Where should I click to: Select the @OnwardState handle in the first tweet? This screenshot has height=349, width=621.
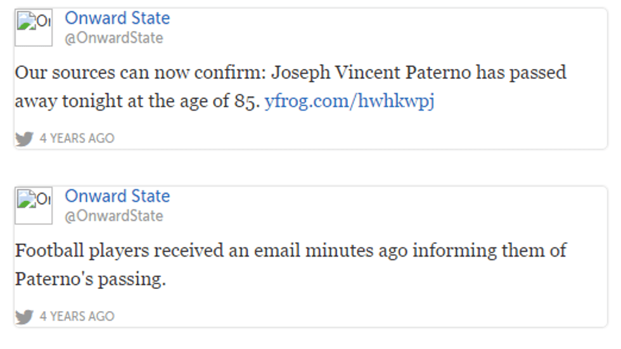coord(113,38)
